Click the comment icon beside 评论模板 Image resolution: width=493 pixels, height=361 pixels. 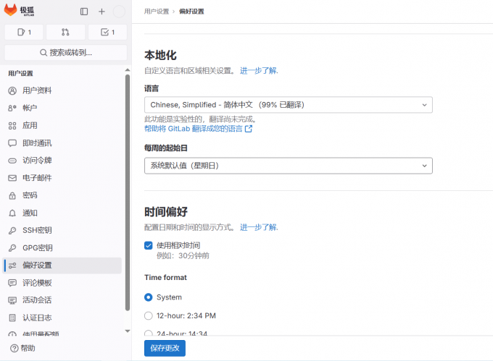click(x=12, y=283)
